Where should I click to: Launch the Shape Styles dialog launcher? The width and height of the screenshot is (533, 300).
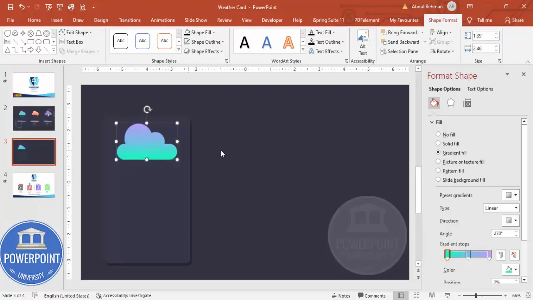click(227, 61)
